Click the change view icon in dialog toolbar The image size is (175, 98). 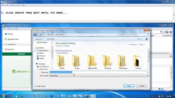click(139, 39)
